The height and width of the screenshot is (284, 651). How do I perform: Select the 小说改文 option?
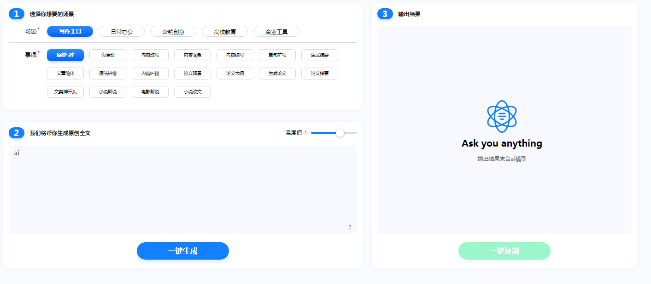click(193, 92)
